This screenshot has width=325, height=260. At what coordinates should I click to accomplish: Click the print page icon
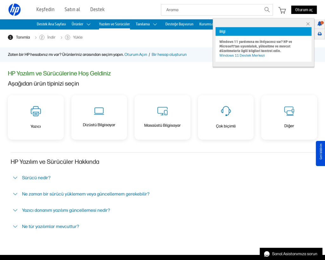coord(320,34)
